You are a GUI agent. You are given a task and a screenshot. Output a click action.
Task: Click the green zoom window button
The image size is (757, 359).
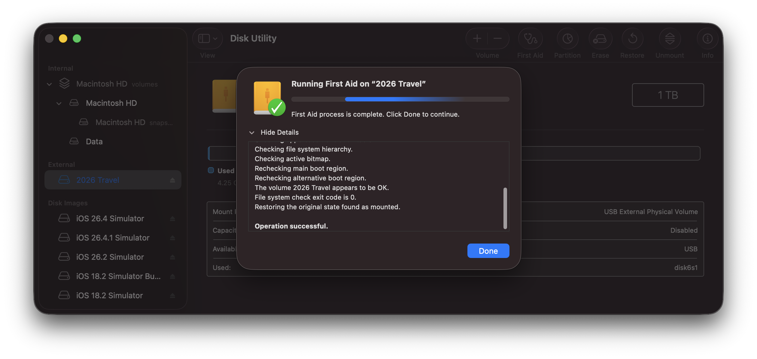click(x=77, y=38)
